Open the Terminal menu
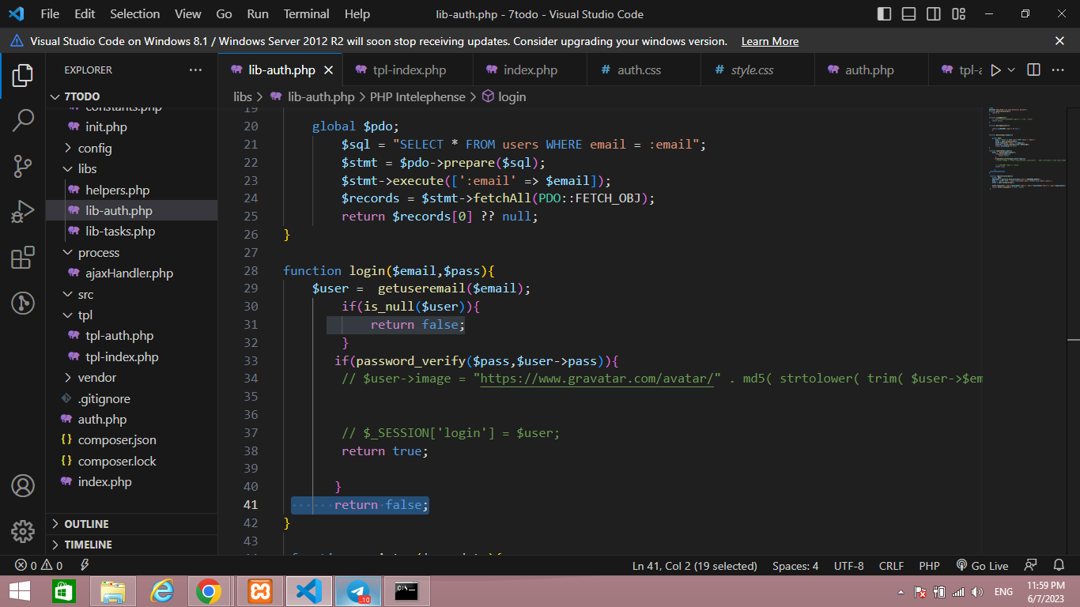 point(306,14)
